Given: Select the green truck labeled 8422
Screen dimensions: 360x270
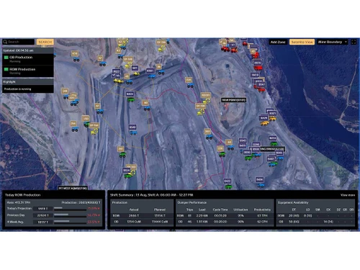Looking at the screenshot, I should pyautogui.click(x=228, y=186).
